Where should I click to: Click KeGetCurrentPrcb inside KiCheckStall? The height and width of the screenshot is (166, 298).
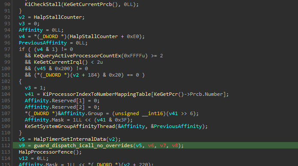click(x=88, y=4)
